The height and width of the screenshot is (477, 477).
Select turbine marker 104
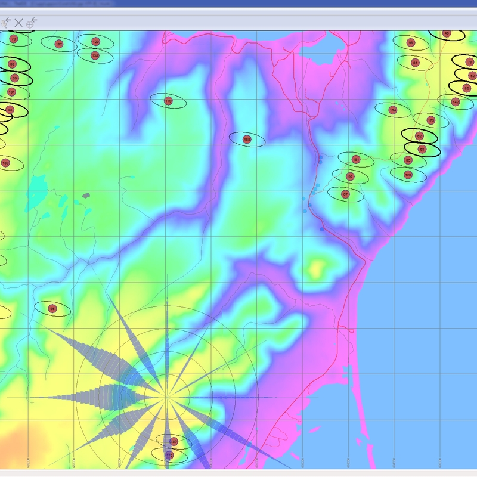coord(392,110)
